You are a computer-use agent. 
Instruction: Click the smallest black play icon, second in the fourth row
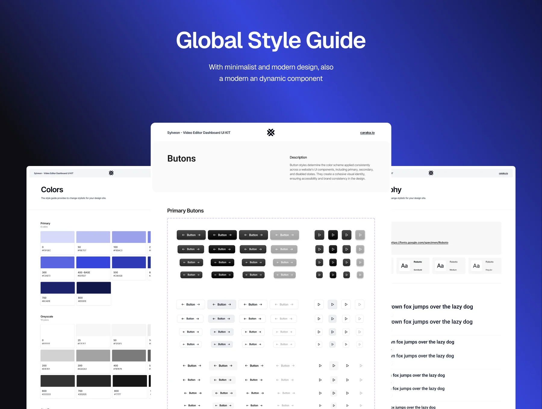click(333, 275)
